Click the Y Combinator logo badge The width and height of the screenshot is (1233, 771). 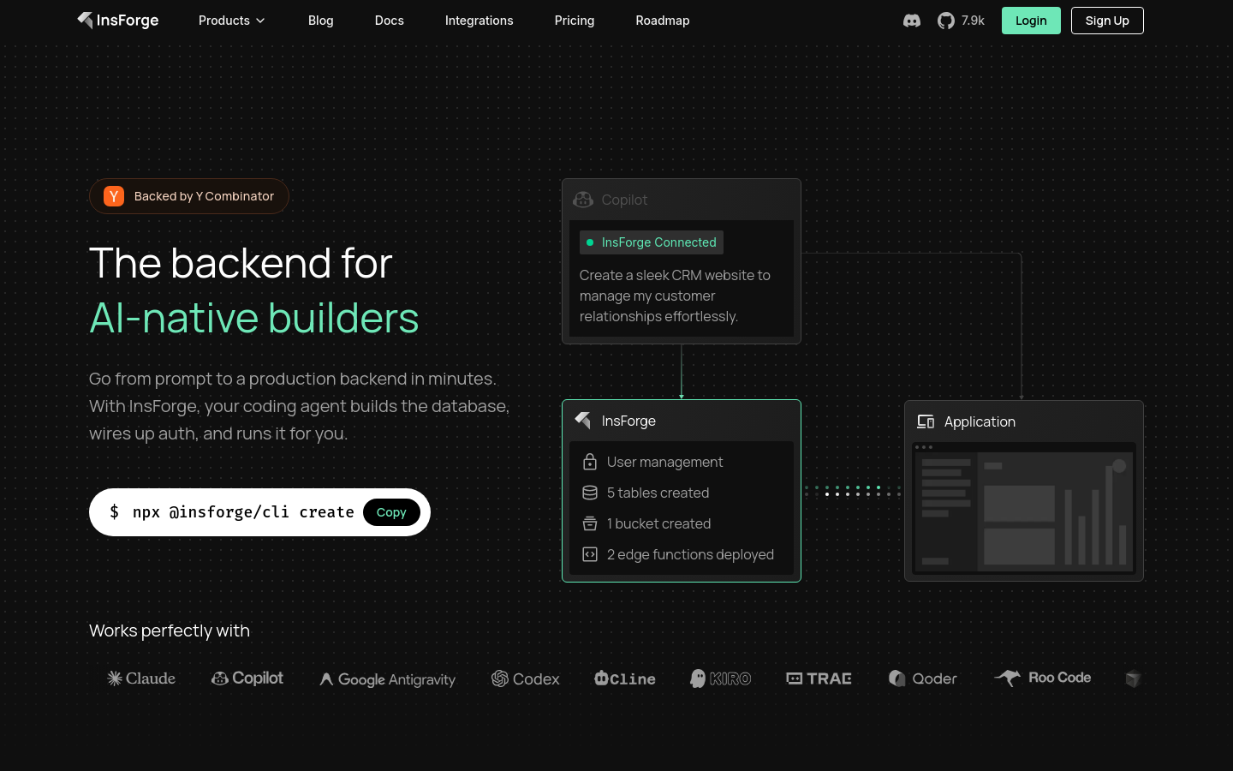click(114, 196)
